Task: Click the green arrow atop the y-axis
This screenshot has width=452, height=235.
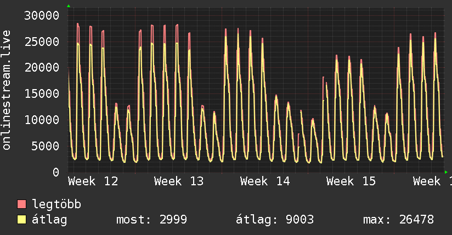Action: click(x=69, y=6)
